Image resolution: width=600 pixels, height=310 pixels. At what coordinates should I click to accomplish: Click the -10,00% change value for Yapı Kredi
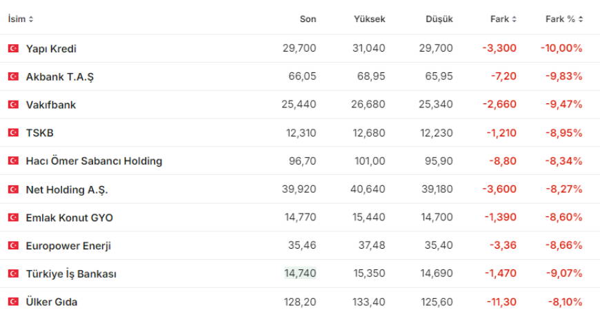[x=561, y=49]
